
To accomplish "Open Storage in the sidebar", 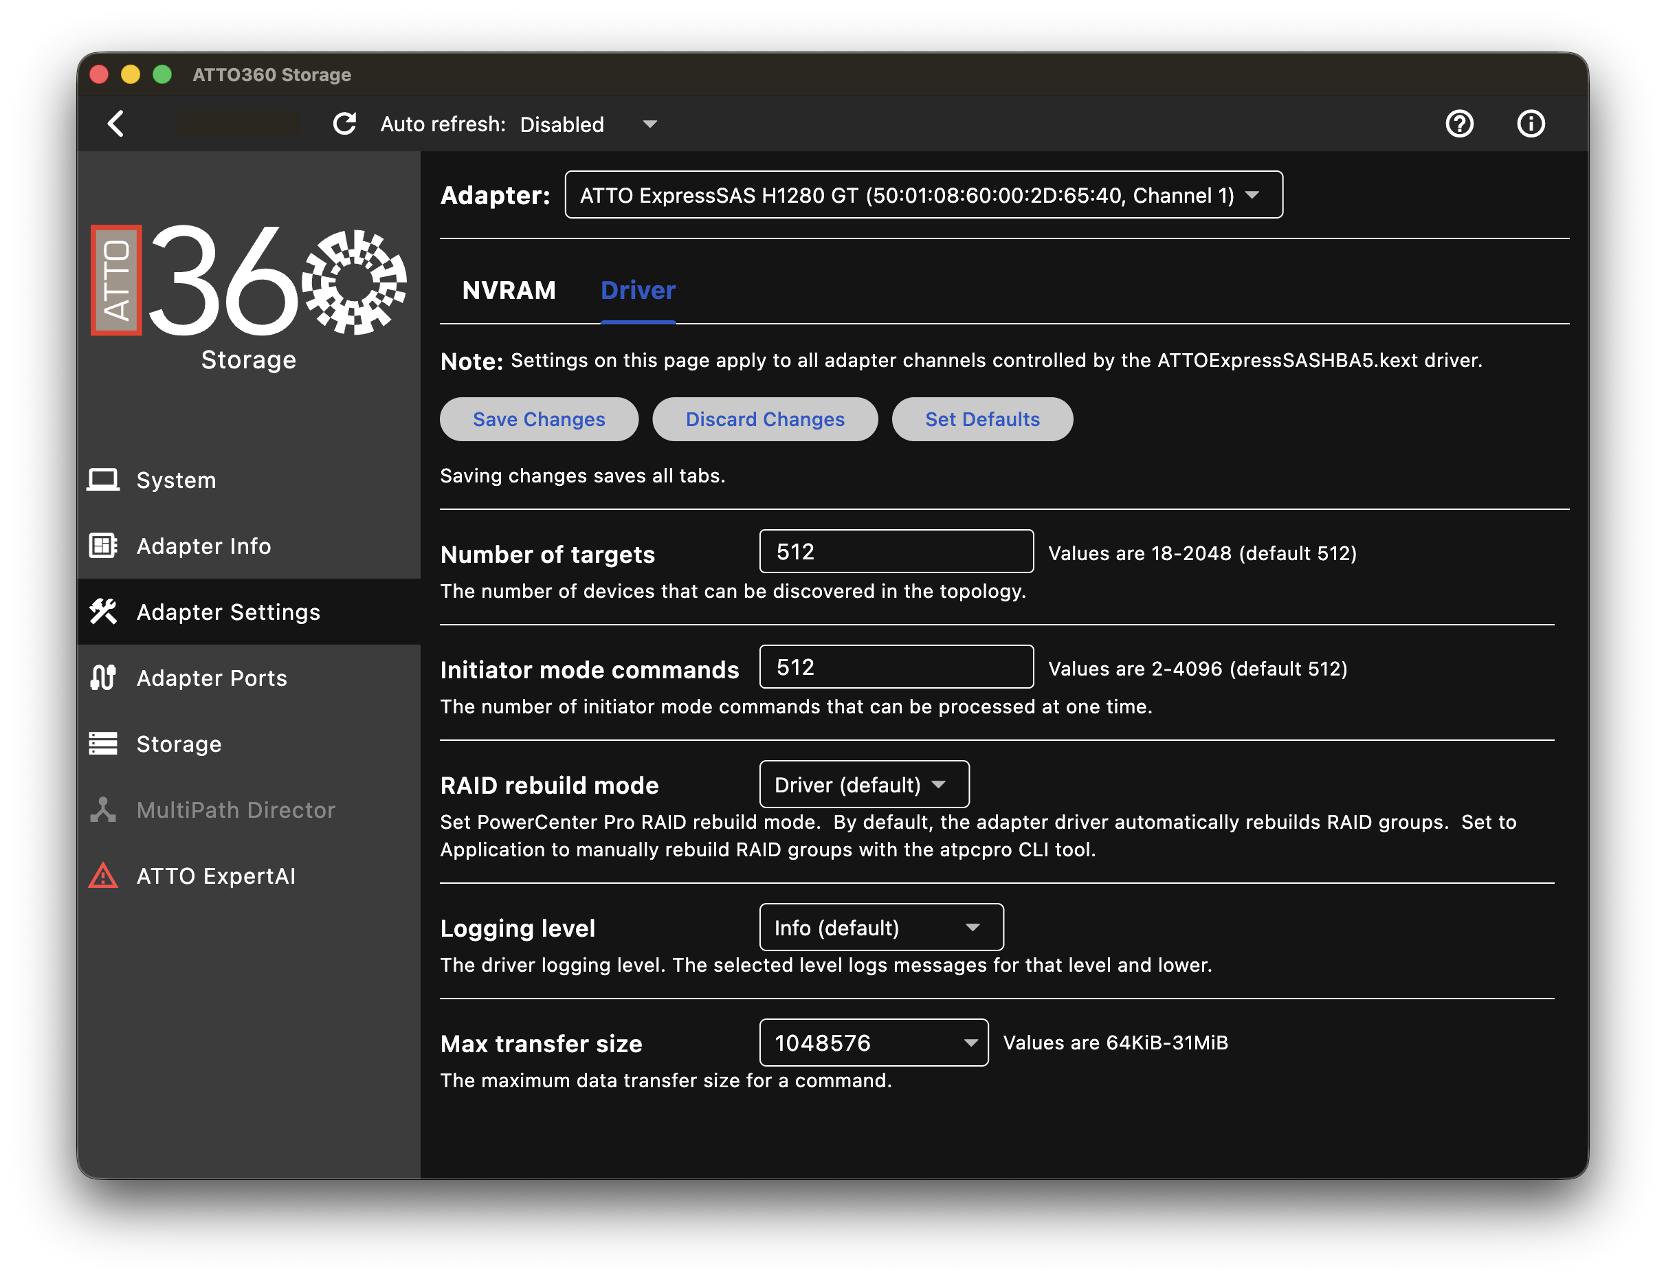I will tap(179, 744).
